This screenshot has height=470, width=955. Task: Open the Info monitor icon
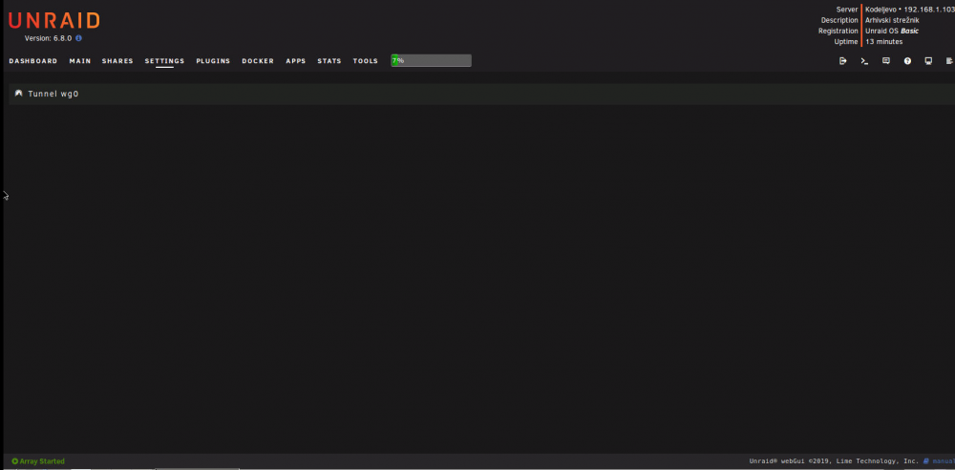point(928,61)
